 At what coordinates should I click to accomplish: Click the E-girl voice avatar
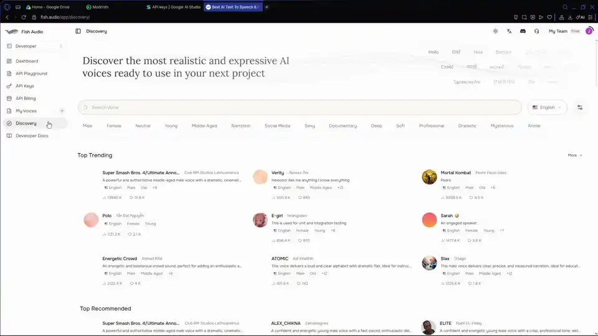tap(260, 220)
